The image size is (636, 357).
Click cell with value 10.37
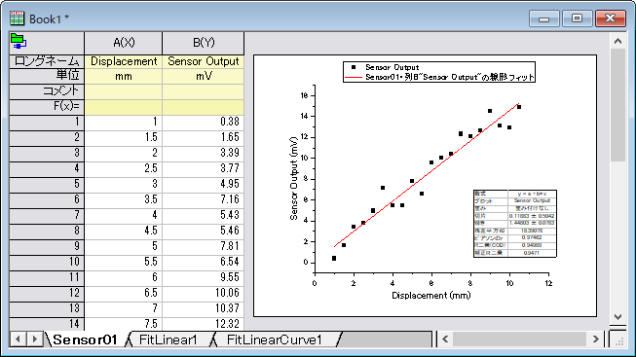tap(204, 308)
